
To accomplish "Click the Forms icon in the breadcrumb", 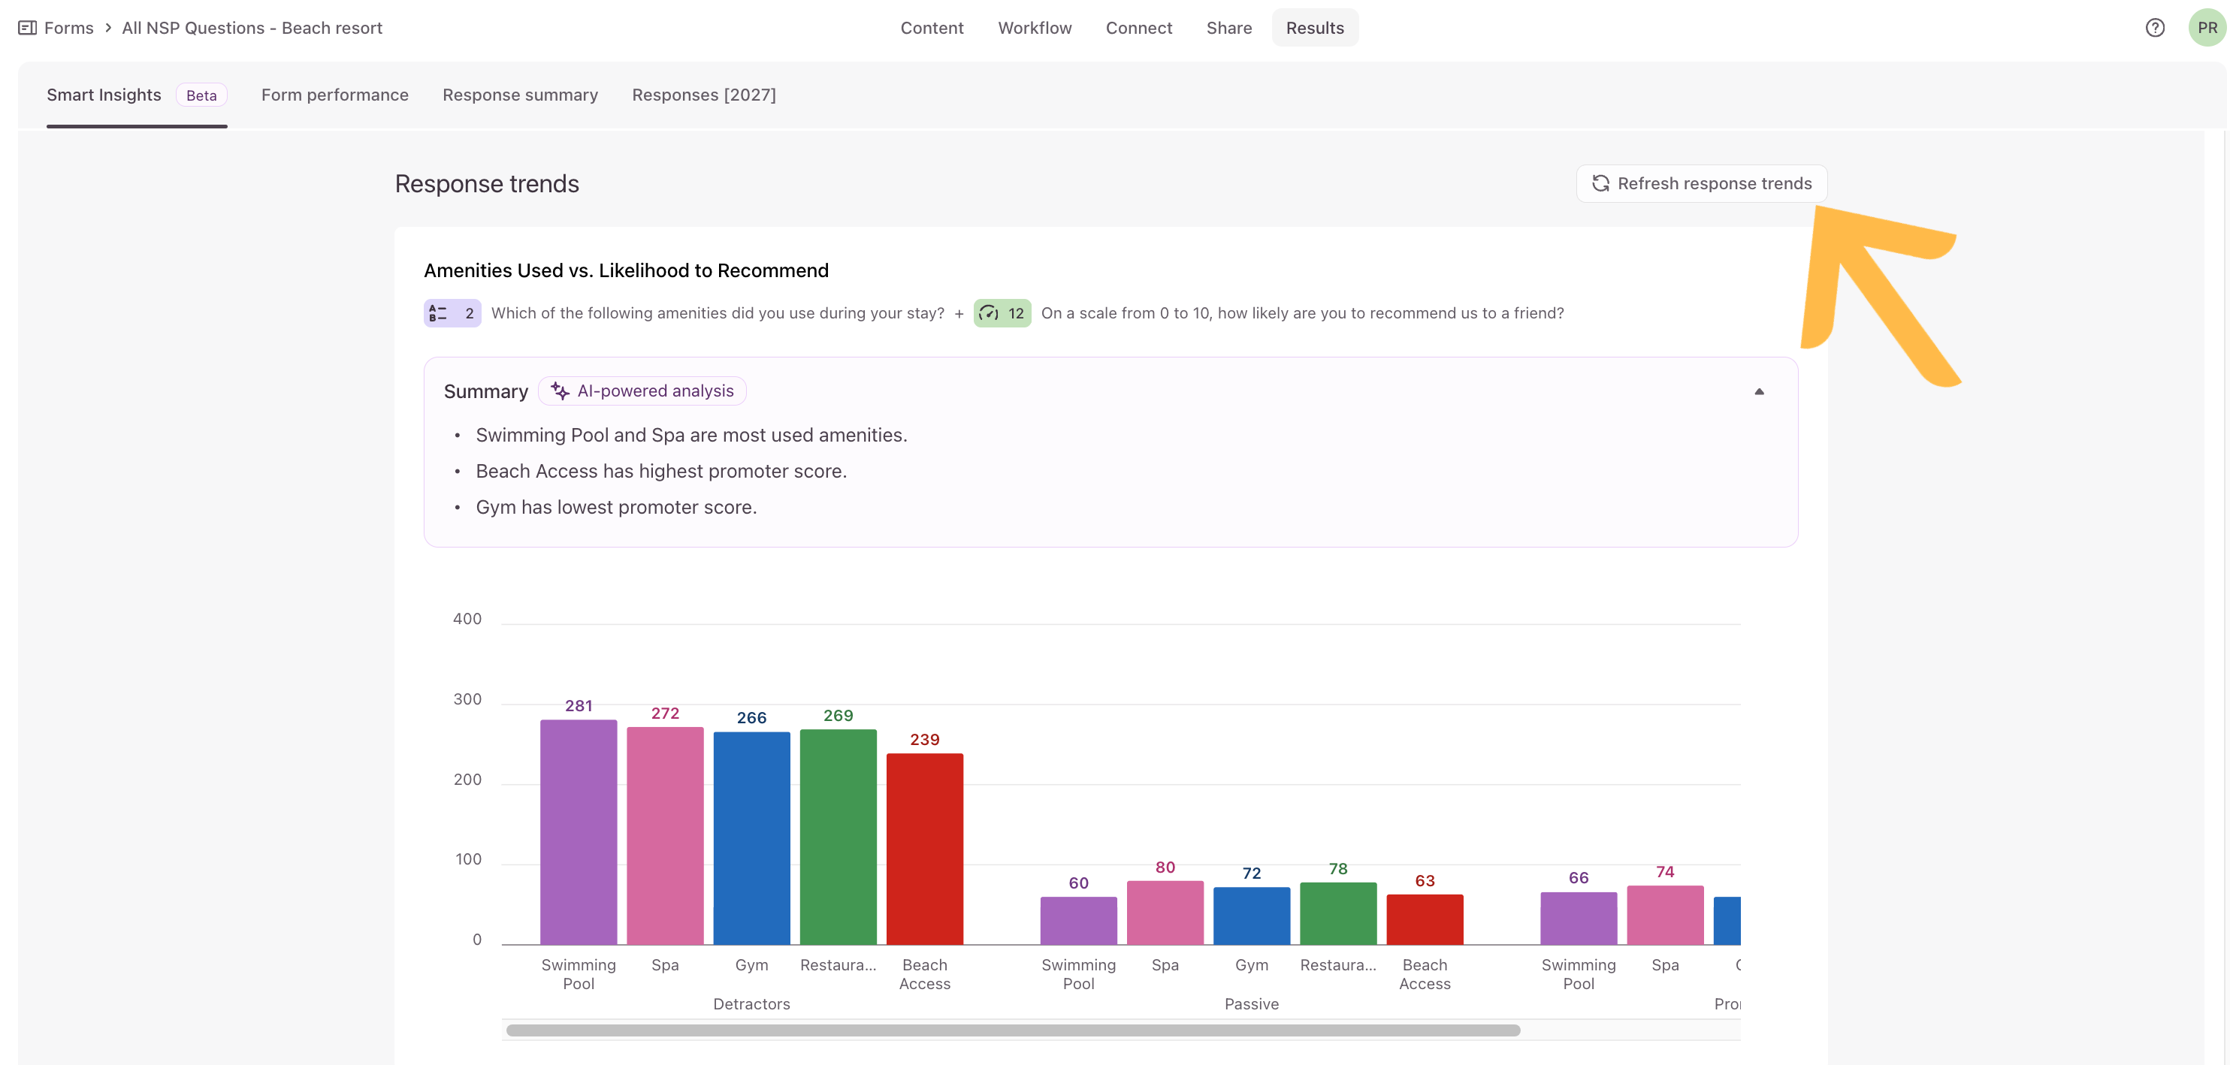I will click(x=27, y=28).
